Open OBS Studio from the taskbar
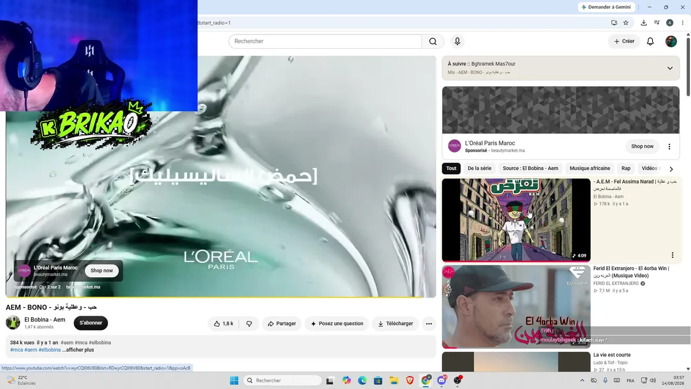691x389 pixels. (458, 380)
